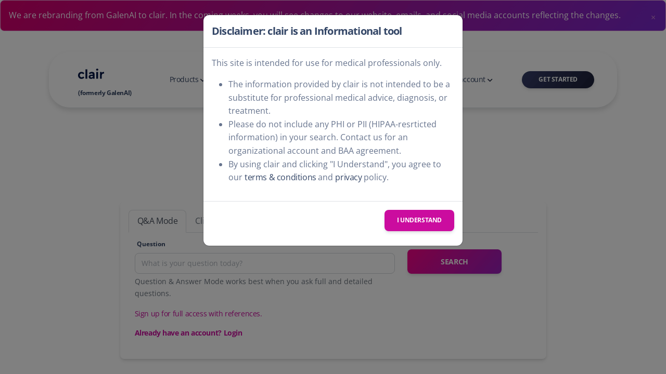This screenshot has height=374, width=666.
Task: Click the "(formerly GalenAI)" subtitle
Action: point(105,93)
